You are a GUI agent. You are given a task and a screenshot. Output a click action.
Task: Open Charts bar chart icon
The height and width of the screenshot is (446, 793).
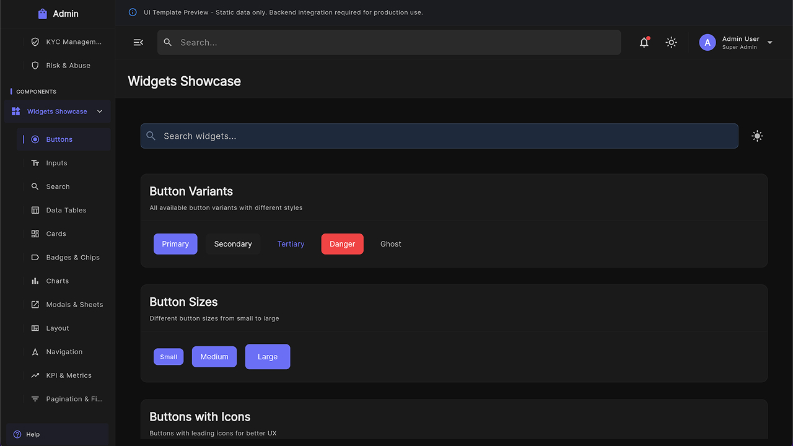pyautogui.click(x=35, y=281)
